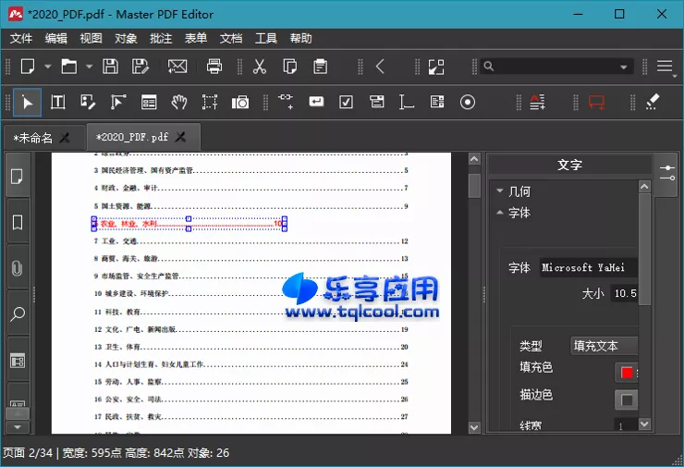Click the Open file folder icon
Viewport: 684px width, 467px height.
point(69,67)
